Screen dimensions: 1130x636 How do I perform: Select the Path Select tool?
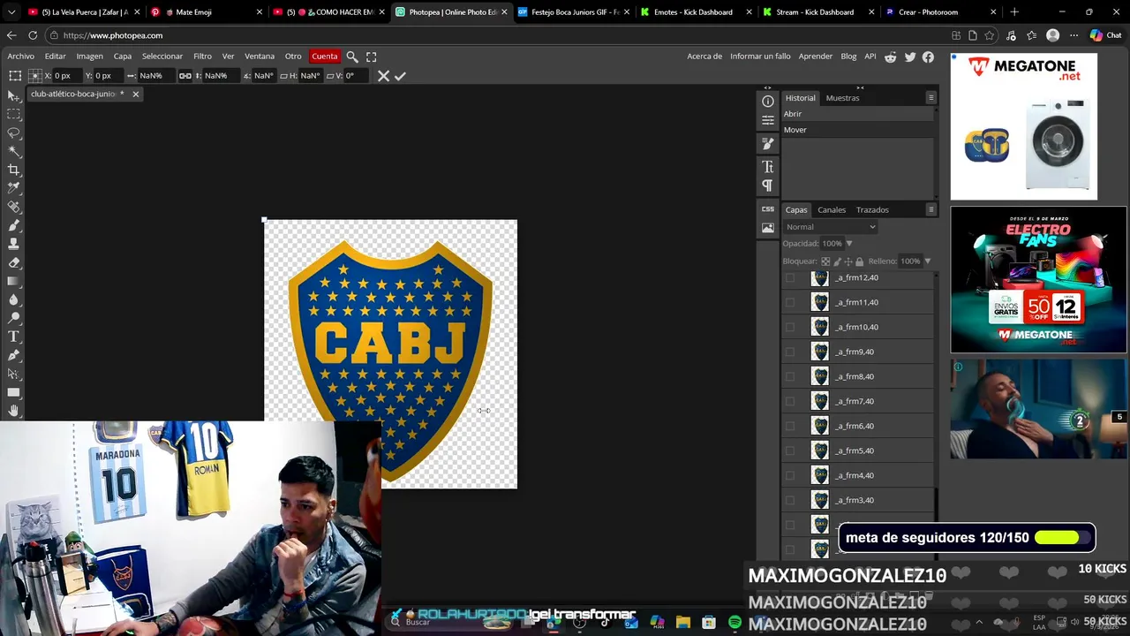click(x=14, y=374)
